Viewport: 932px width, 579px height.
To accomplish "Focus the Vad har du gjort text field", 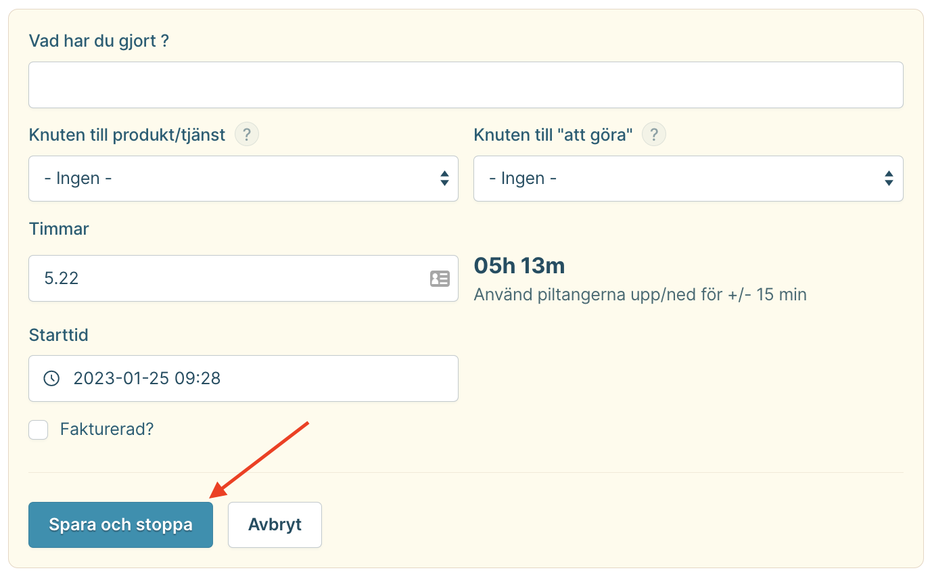I will pos(466,85).
